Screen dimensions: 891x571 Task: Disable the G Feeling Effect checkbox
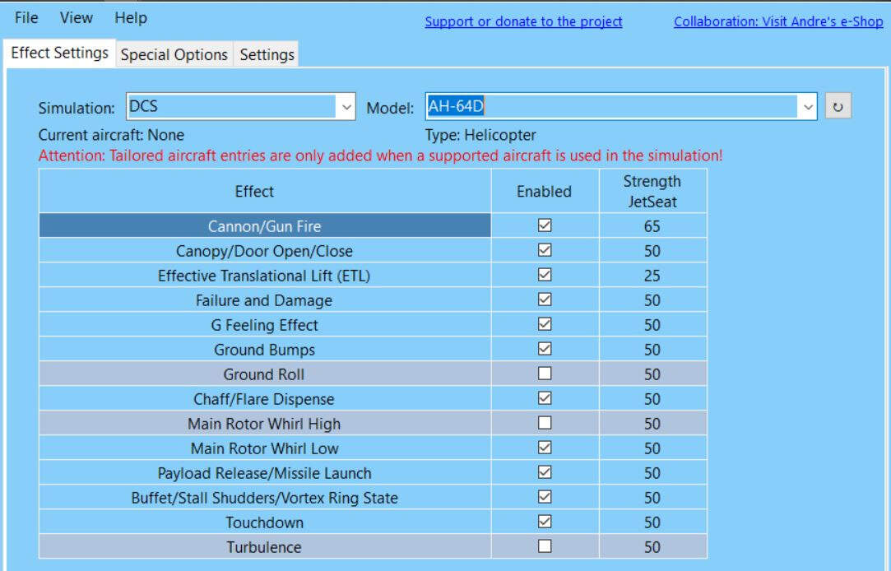point(544,324)
